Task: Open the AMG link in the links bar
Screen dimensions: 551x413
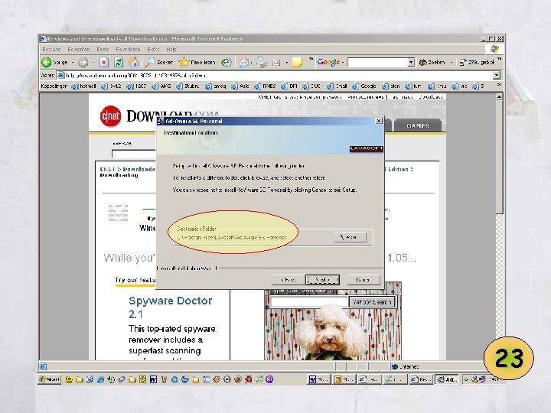Action: (x=161, y=86)
